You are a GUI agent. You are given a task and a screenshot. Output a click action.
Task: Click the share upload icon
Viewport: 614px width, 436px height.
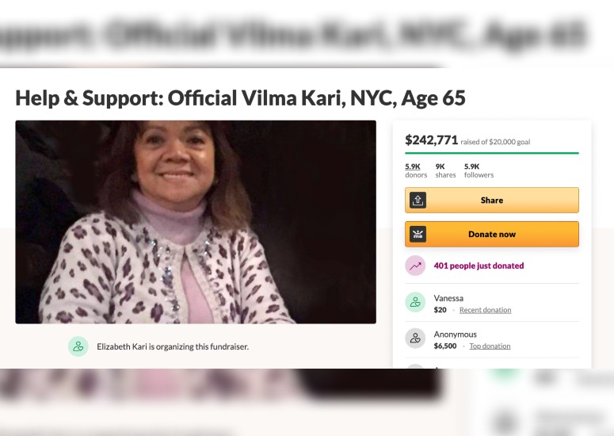(418, 201)
